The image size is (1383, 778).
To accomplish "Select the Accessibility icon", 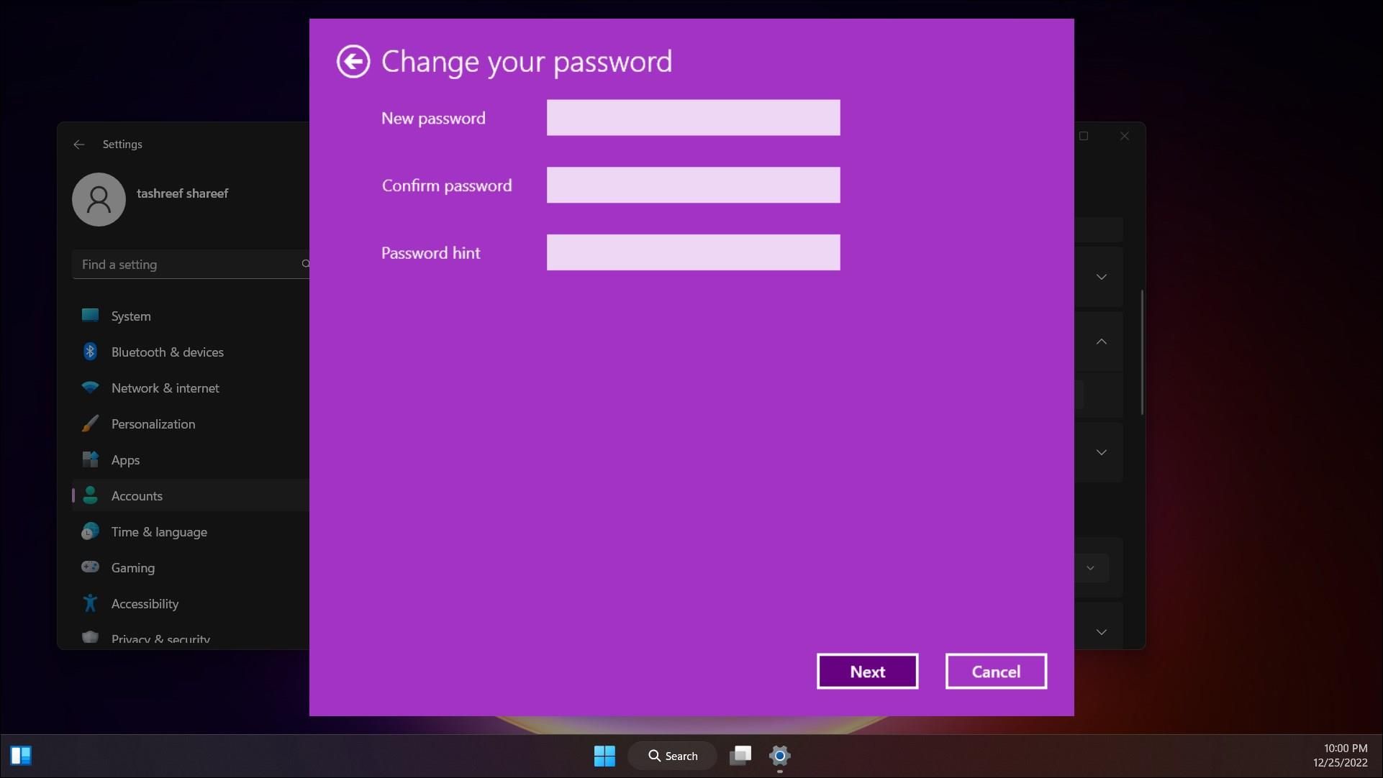I will pos(90,603).
